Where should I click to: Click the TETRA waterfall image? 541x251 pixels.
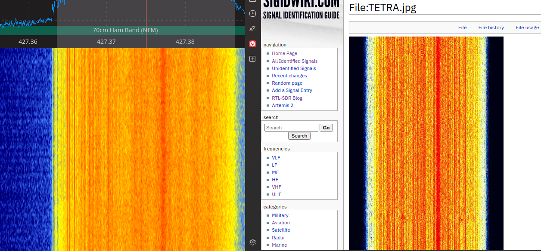(x=426, y=143)
